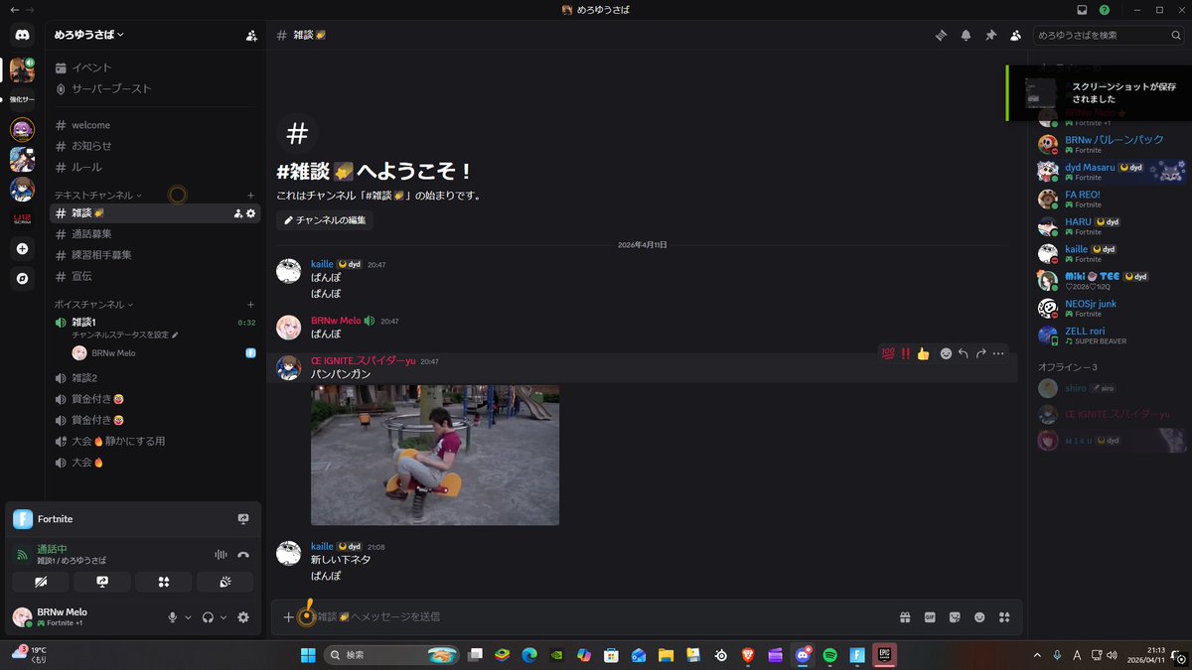Open dyd Masaru profile in member list

click(x=1111, y=172)
